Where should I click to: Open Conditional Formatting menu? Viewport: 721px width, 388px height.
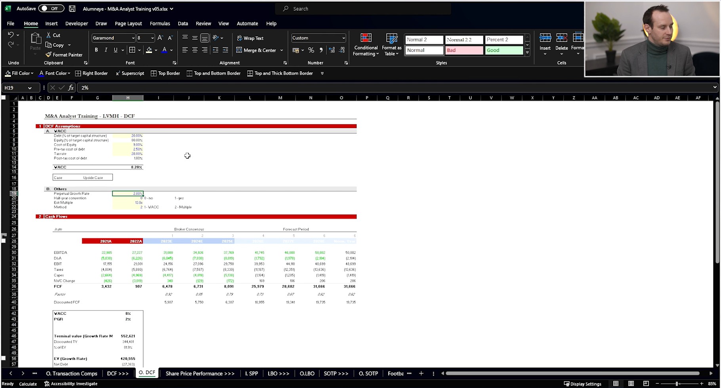(x=366, y=45)
